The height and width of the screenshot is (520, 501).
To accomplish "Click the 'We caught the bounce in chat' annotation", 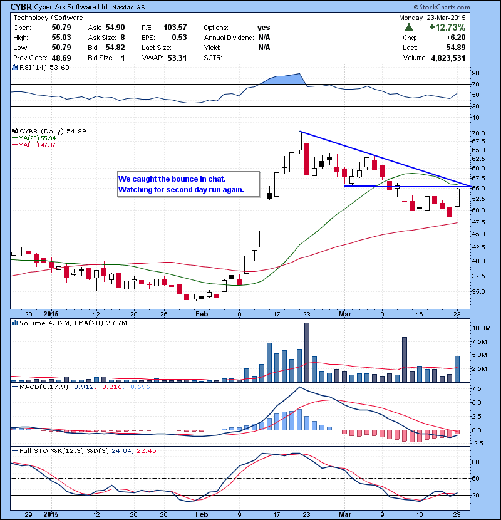I will pos(172,179).
